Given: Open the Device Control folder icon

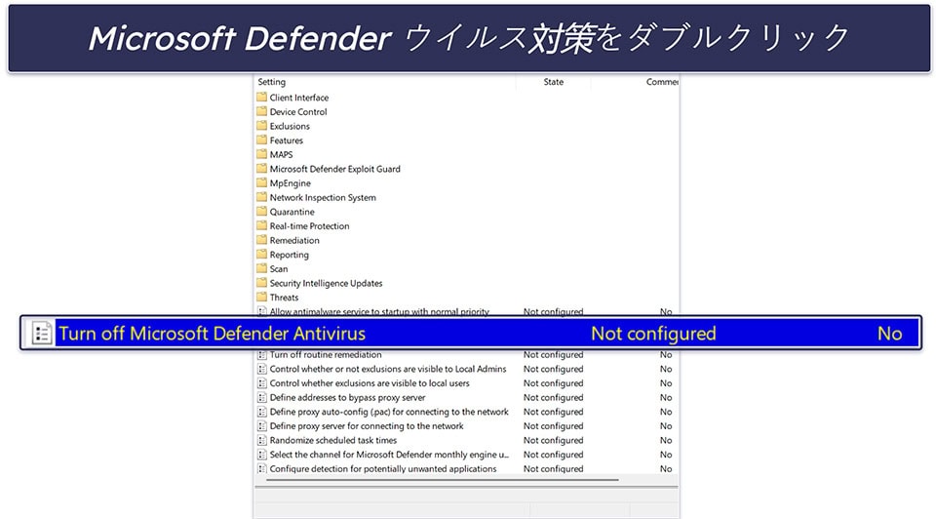Looking at the screenshot, I should pyautogui.click(x=261, y=111).
